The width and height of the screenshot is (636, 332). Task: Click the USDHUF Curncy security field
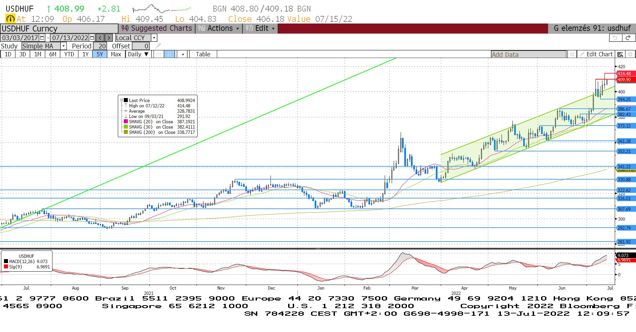tap(59, 28)
